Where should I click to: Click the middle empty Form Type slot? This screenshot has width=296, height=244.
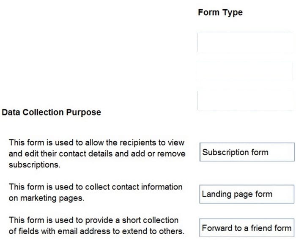[245, 71]
